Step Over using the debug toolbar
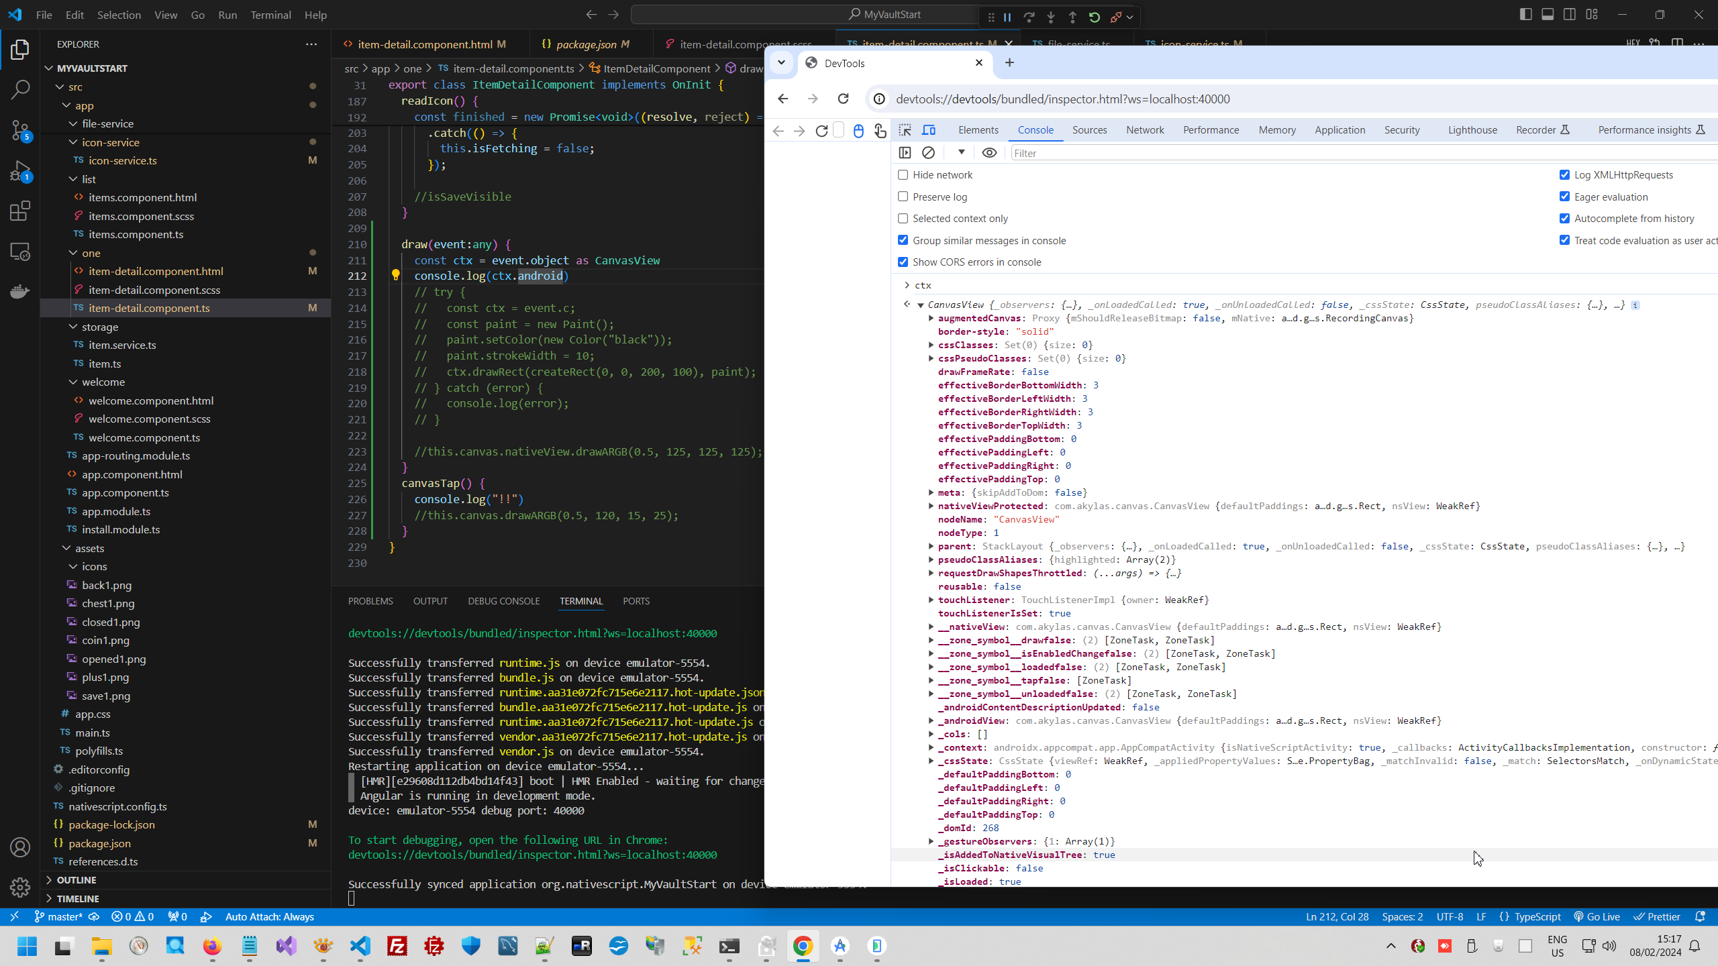 (x=1029, y=17)
